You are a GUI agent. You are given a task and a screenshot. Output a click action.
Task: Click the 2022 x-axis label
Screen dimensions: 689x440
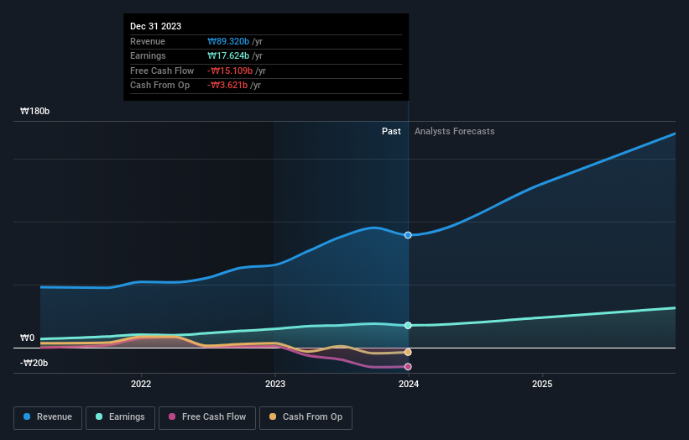click(141, 384)
